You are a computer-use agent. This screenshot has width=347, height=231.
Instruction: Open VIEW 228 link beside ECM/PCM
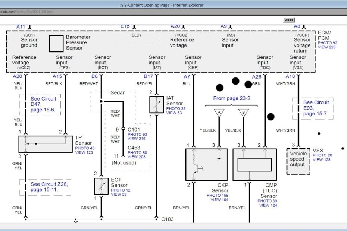pyautogui.click(x=326, y=48)
